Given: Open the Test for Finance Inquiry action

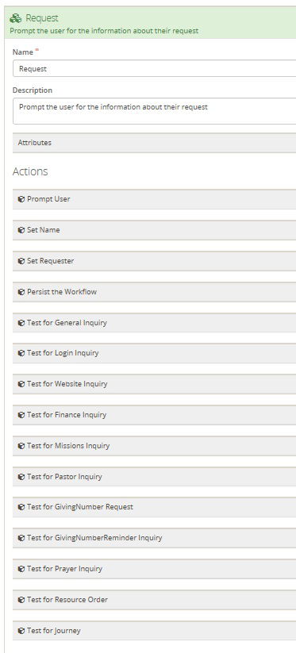Looking at the screenshot, I should pos(154,415).
